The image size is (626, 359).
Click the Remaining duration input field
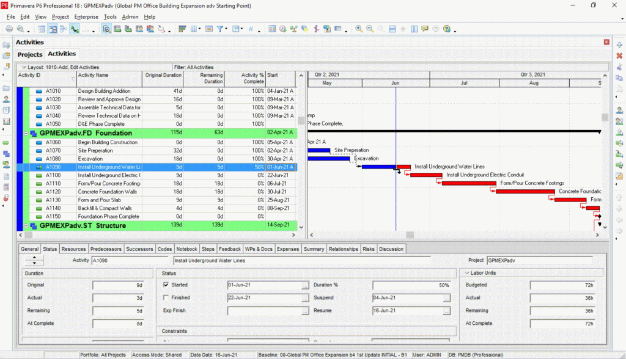(118, 311)
